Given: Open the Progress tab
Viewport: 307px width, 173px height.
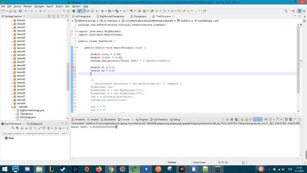Looking at the screenshot, I should 142,120.
